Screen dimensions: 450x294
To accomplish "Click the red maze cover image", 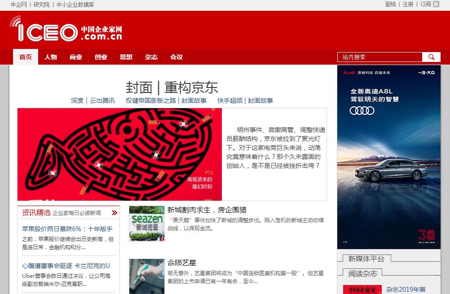I will click(x=119, y=154).
